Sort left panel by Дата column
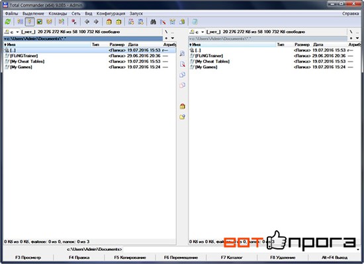The width and height of the screenshot is (364, 264). (x=145, y=44)
